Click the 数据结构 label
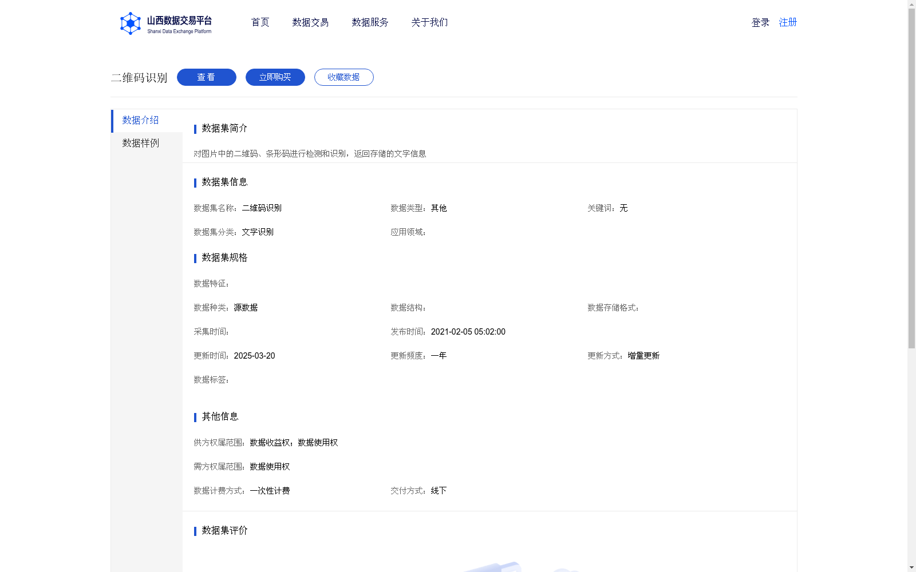This screenshot has height=572, width=916. click(x=408, y=308)
